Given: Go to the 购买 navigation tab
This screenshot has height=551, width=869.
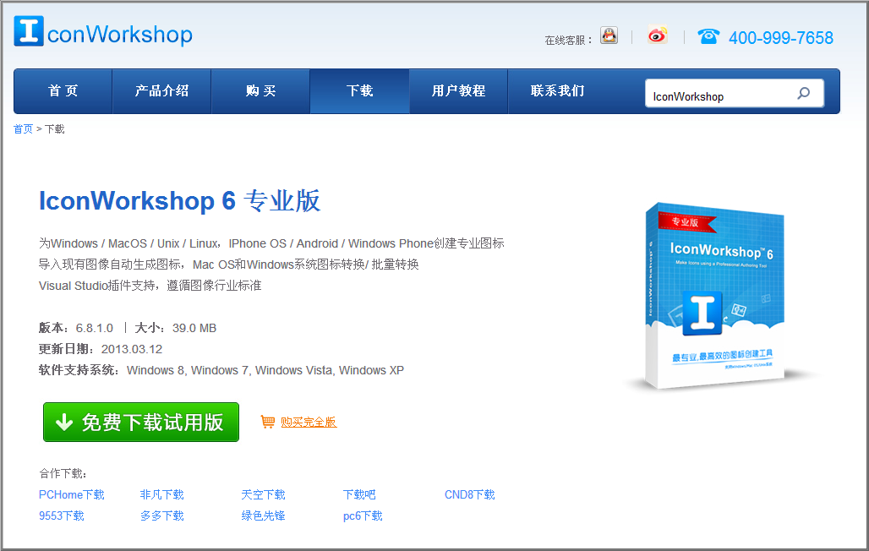Looking at the screenshot, I should [260, 91].
